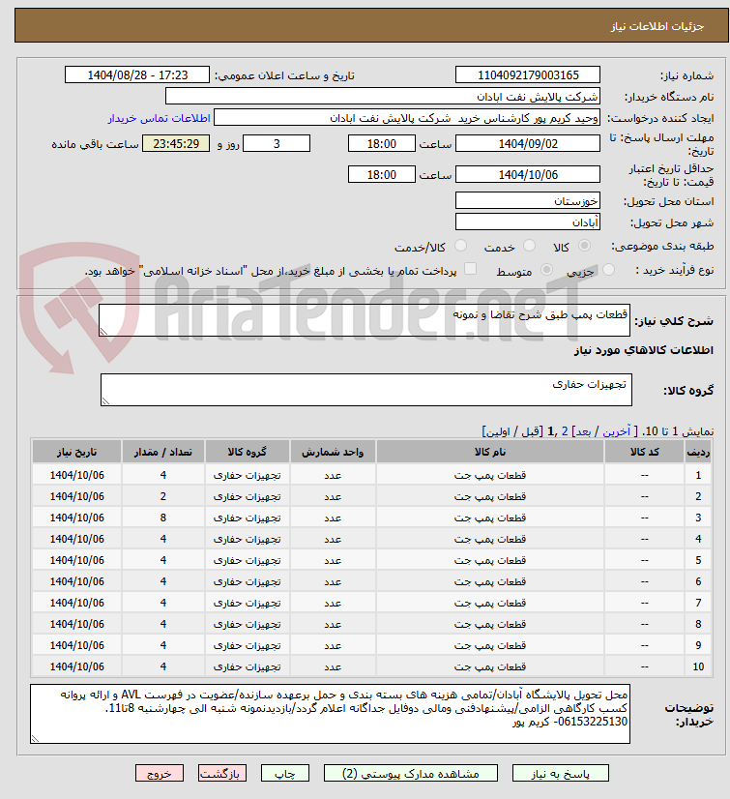Click the شرح کلی نیاز text area
The width and height of the screenshot is (730, 799).
(x=365, y=320)
